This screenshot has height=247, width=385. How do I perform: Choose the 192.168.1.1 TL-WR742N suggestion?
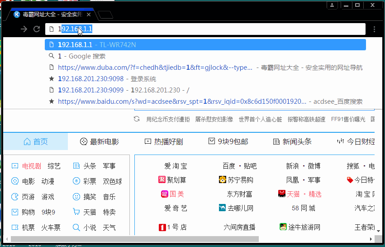pos(205,45)
